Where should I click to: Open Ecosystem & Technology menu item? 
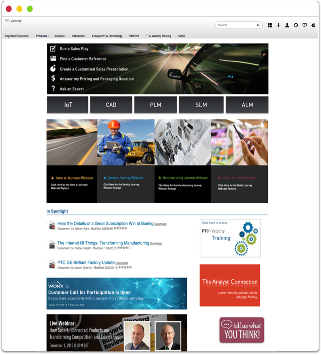[x=107, y=36]
